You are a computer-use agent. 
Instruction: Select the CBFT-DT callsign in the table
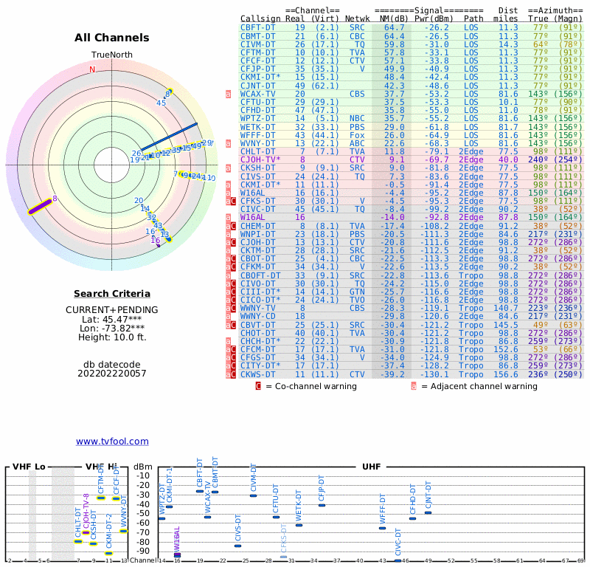point(257,28)
